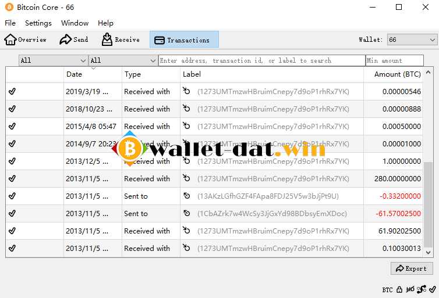Select the amount 280.00000000
This screenshot has width=439, height=298.
point(398,179)
